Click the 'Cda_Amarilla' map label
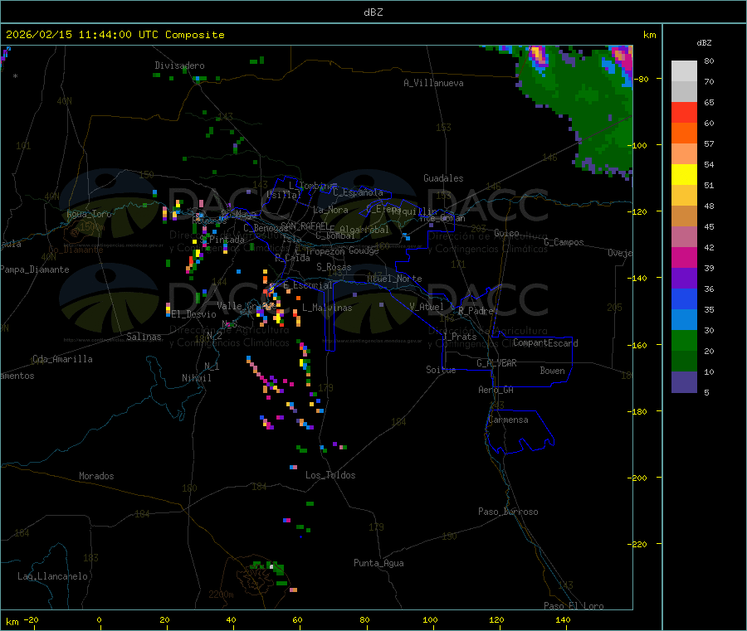The image size is (747, 631). 62,359
